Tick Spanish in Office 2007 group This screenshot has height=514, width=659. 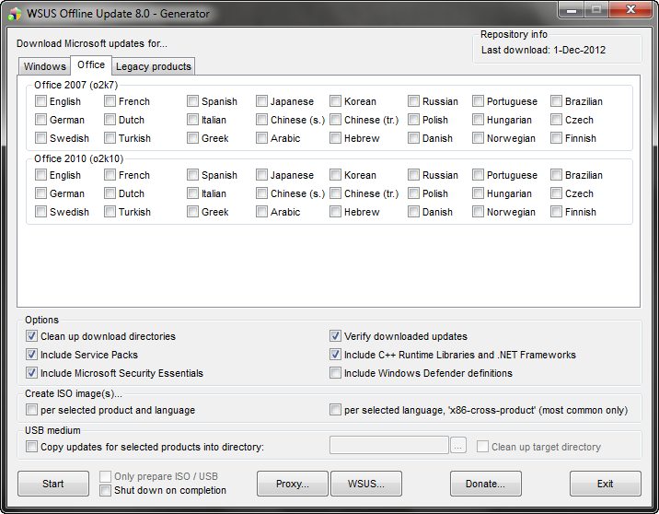click(192, 101)
